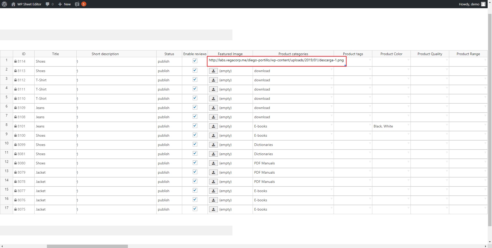The width and height of the screenshot is (492, 248).
Task: Expand Product tags dropdown in row 10
Action: click(370, 143)
